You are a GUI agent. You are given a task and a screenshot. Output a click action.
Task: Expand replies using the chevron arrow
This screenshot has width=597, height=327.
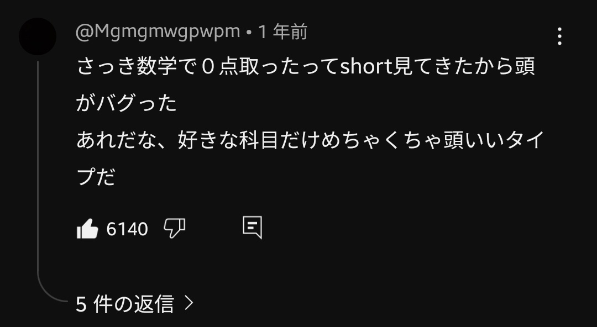tap(188, 303)
